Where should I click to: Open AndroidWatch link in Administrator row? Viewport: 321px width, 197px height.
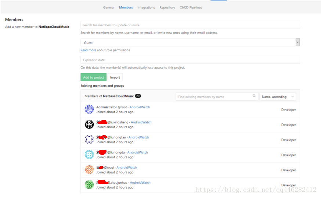140,107
